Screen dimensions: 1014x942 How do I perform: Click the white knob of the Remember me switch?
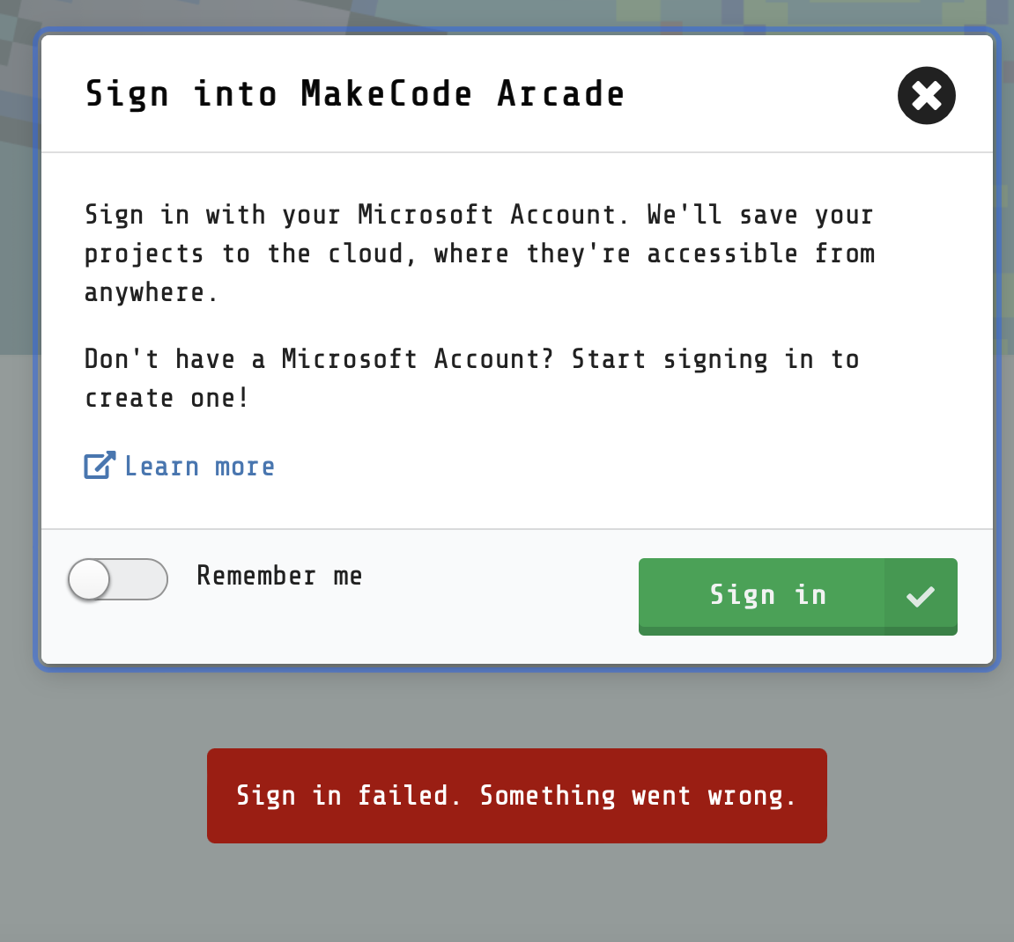tap(89, 579)
